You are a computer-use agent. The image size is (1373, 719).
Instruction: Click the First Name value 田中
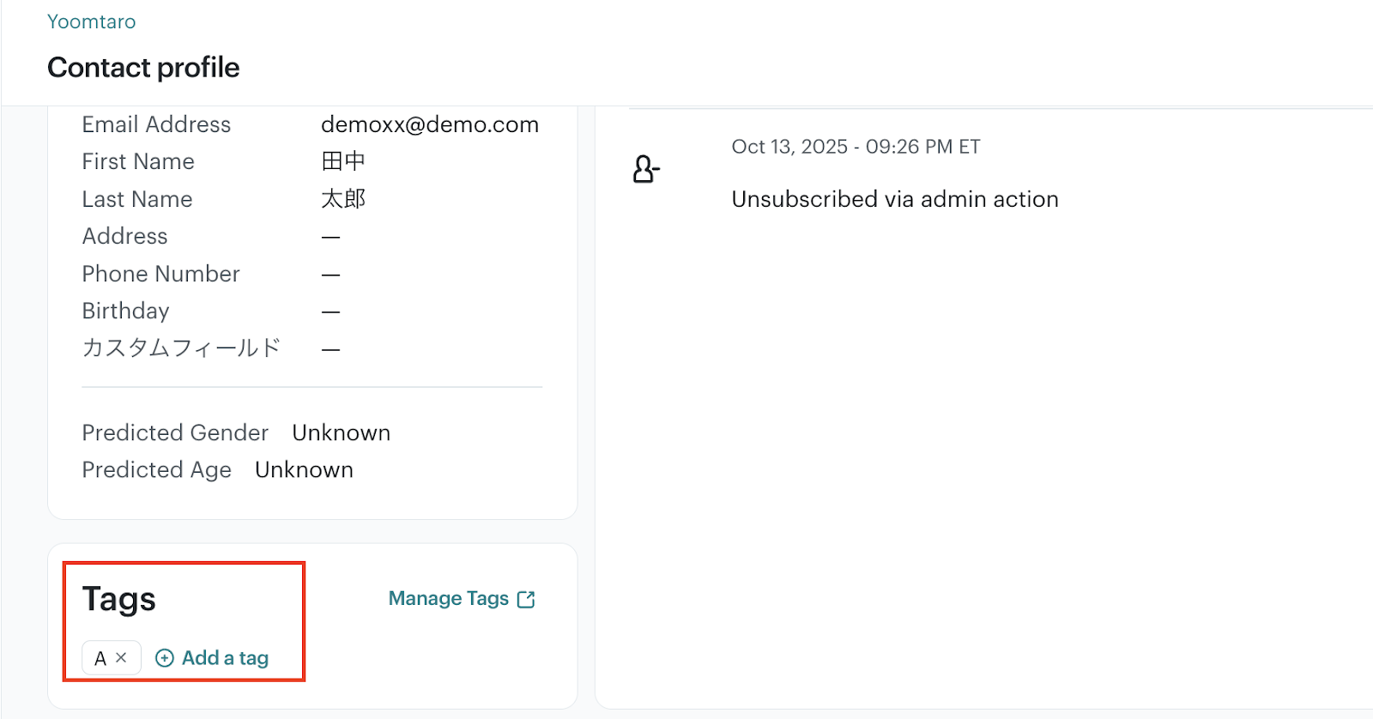tap(343, 161)
